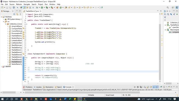This screenshot has height=101, width=179.
Task: Maximize the editor area button
Action: [161, 11]
